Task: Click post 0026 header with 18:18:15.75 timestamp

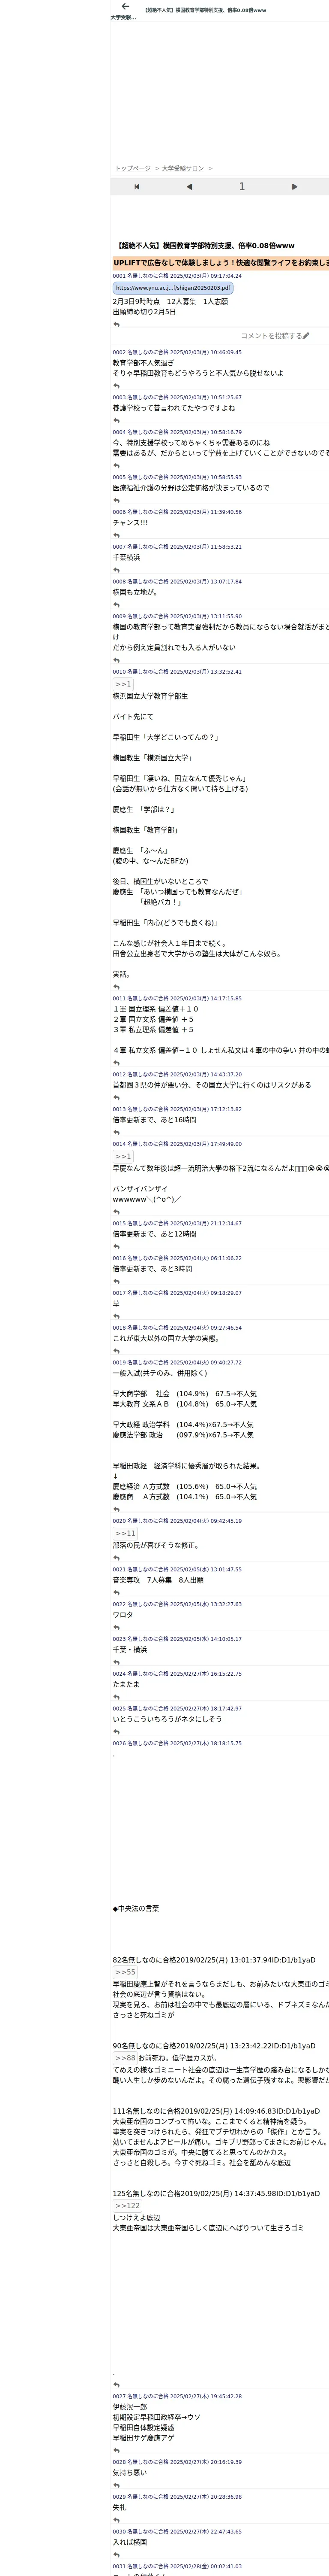Action: pyautogui.click(x=176, y=1743)
